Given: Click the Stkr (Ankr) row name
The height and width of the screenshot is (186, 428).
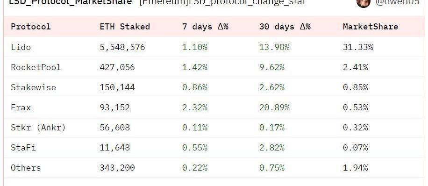Looking at the screenshot, I should [x=38, y=128].
